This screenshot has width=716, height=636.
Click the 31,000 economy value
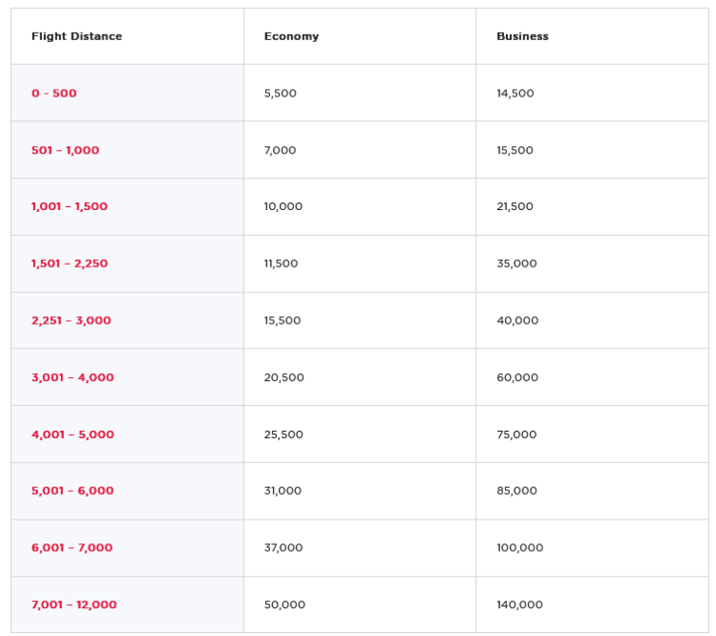point(283,491)
